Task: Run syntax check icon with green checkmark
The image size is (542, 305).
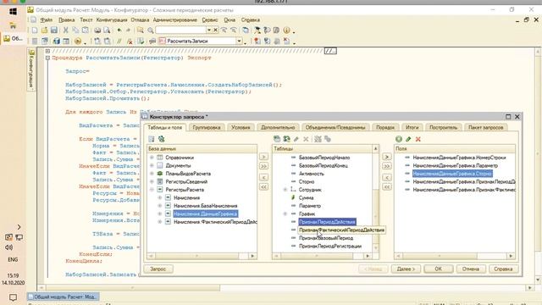Action: click(141, 42)
